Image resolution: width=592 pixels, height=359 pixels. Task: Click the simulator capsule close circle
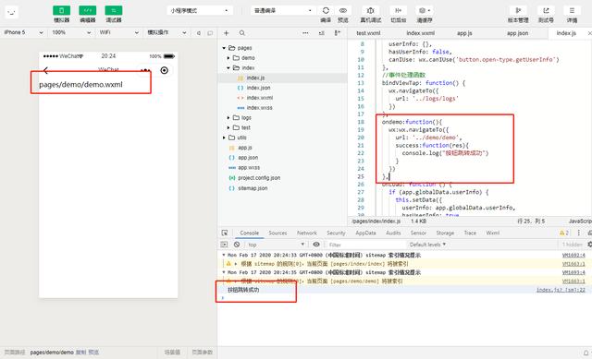pyautogui.click(x=165, y=70)
